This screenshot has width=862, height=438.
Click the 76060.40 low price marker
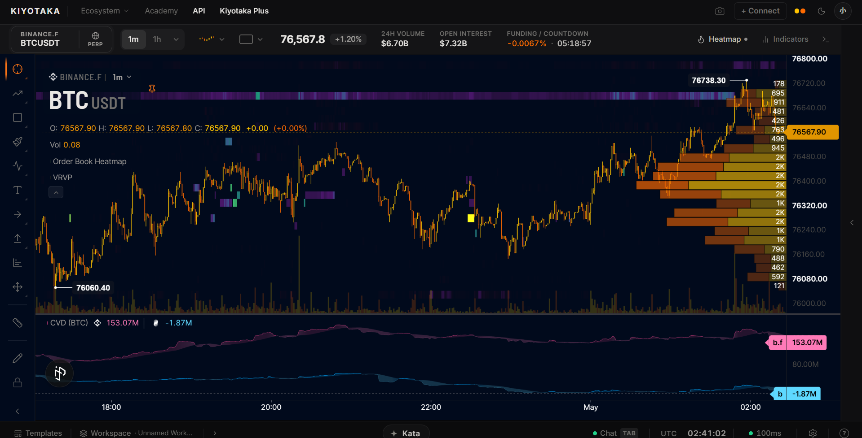[93, 288]
